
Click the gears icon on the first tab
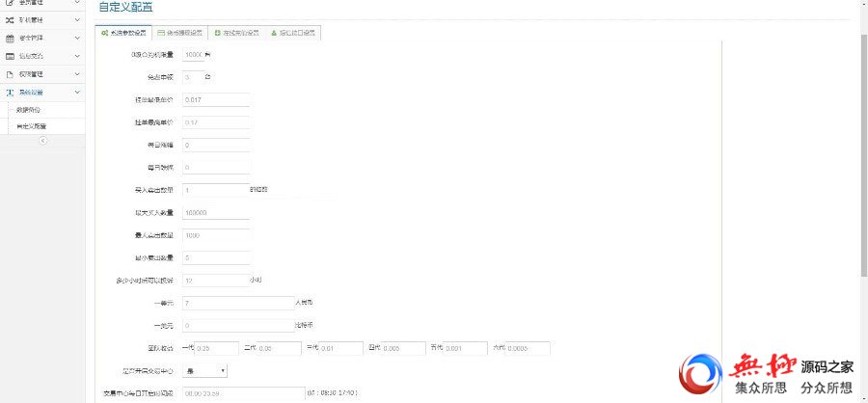coord(105,33)
